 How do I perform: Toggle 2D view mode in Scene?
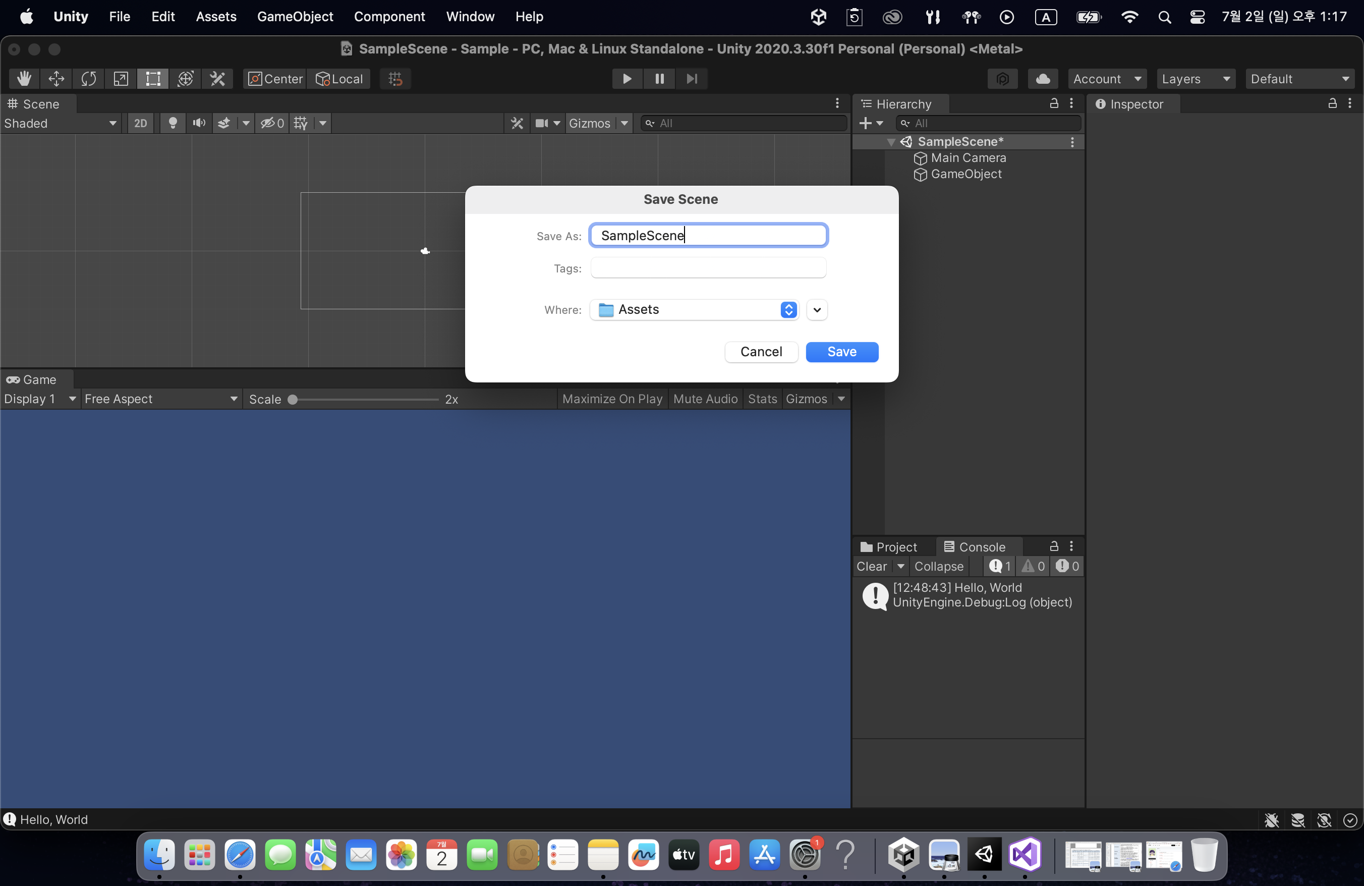coord(140,123)
